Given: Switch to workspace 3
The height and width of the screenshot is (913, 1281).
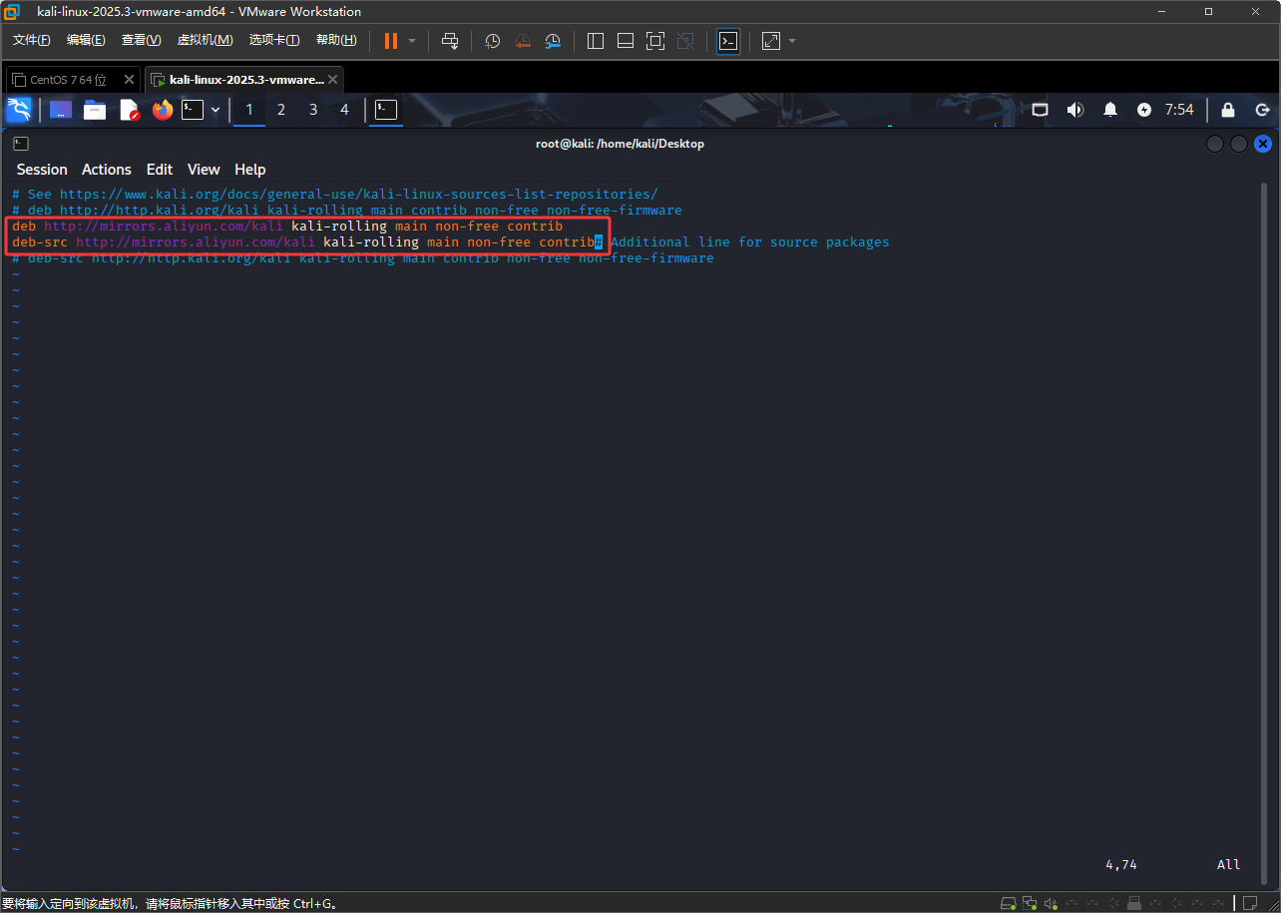Looking at the screenshot, I should coord(313,110).
